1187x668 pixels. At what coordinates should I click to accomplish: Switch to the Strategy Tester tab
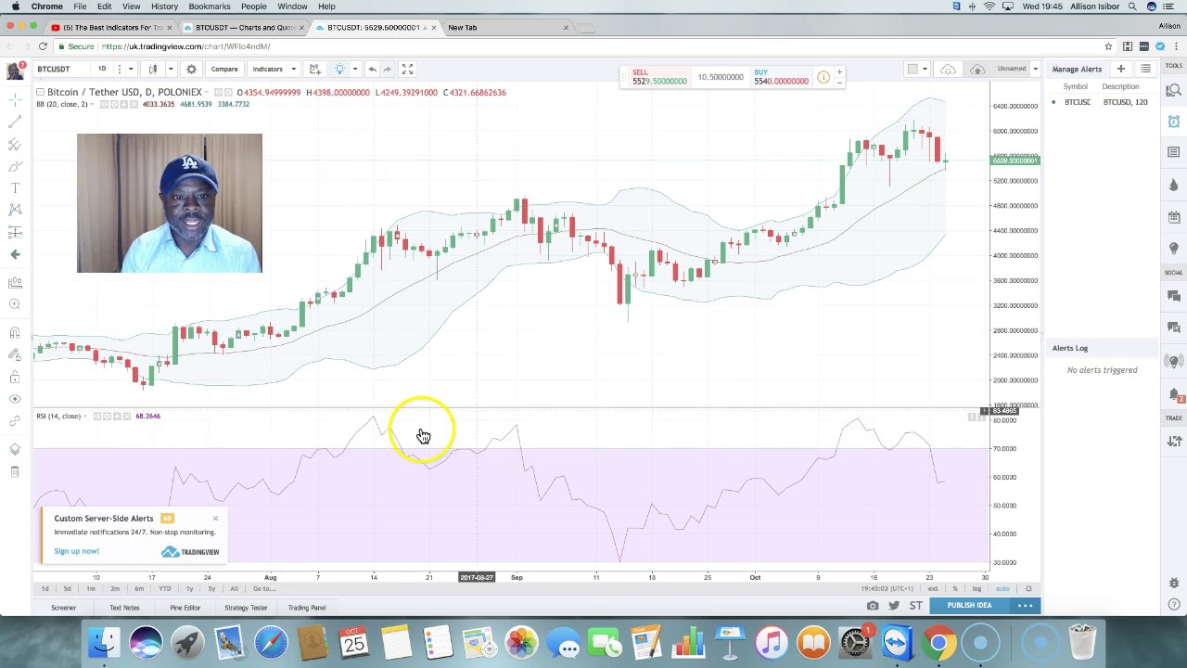[x=246, y=608]
